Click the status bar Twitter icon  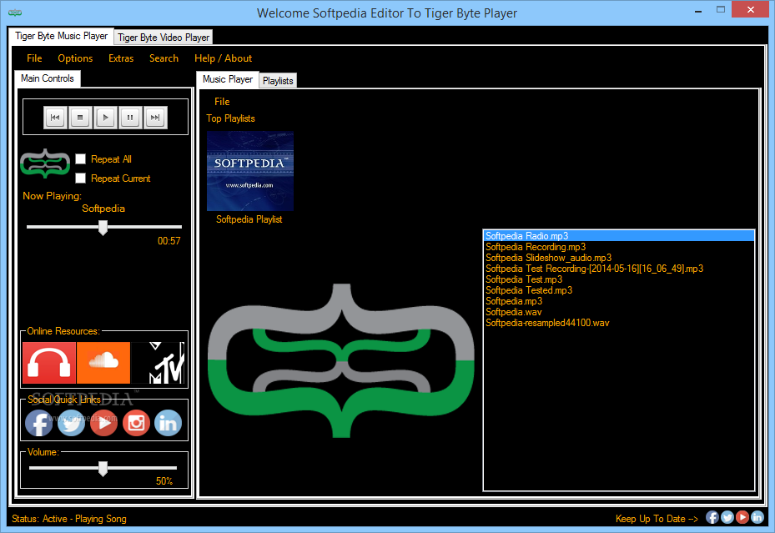click(727, 518)
